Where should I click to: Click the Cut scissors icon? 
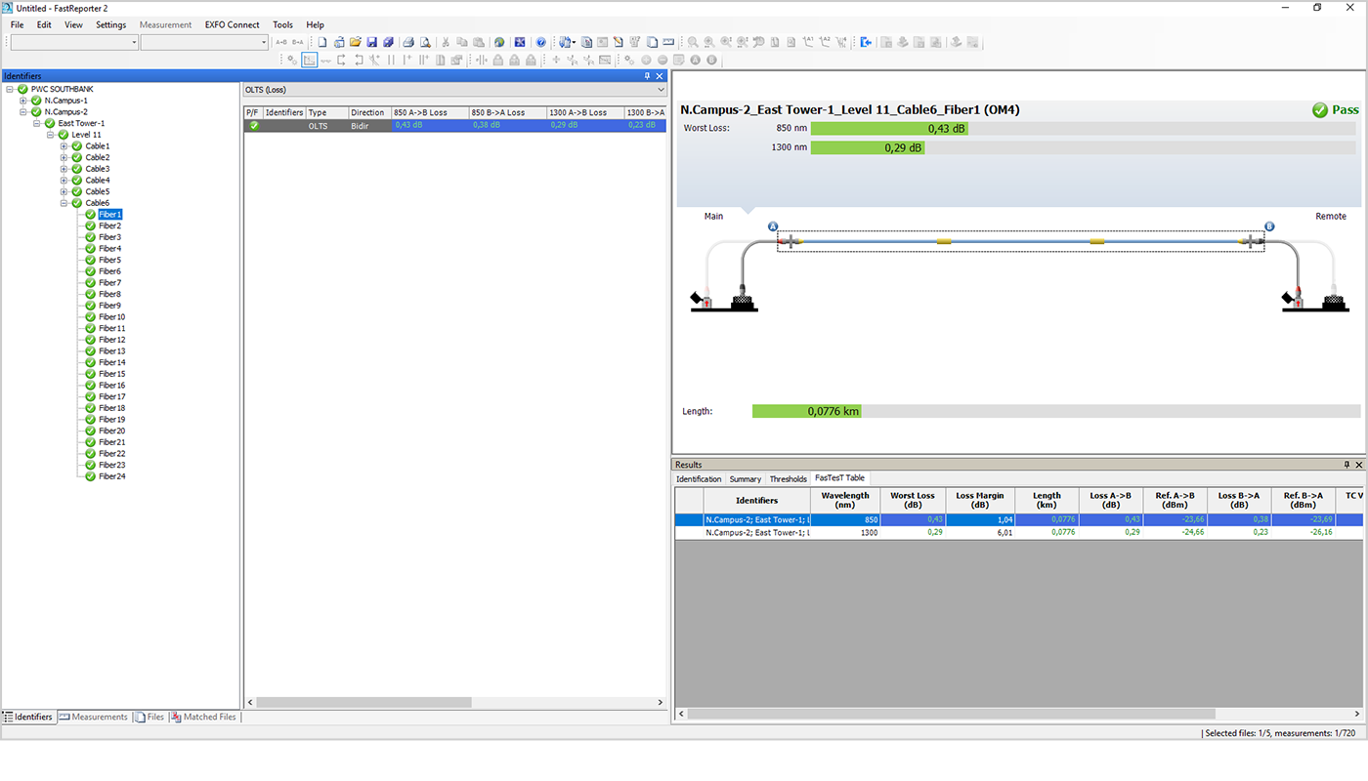pyautogui.click(x=446, y=42)
